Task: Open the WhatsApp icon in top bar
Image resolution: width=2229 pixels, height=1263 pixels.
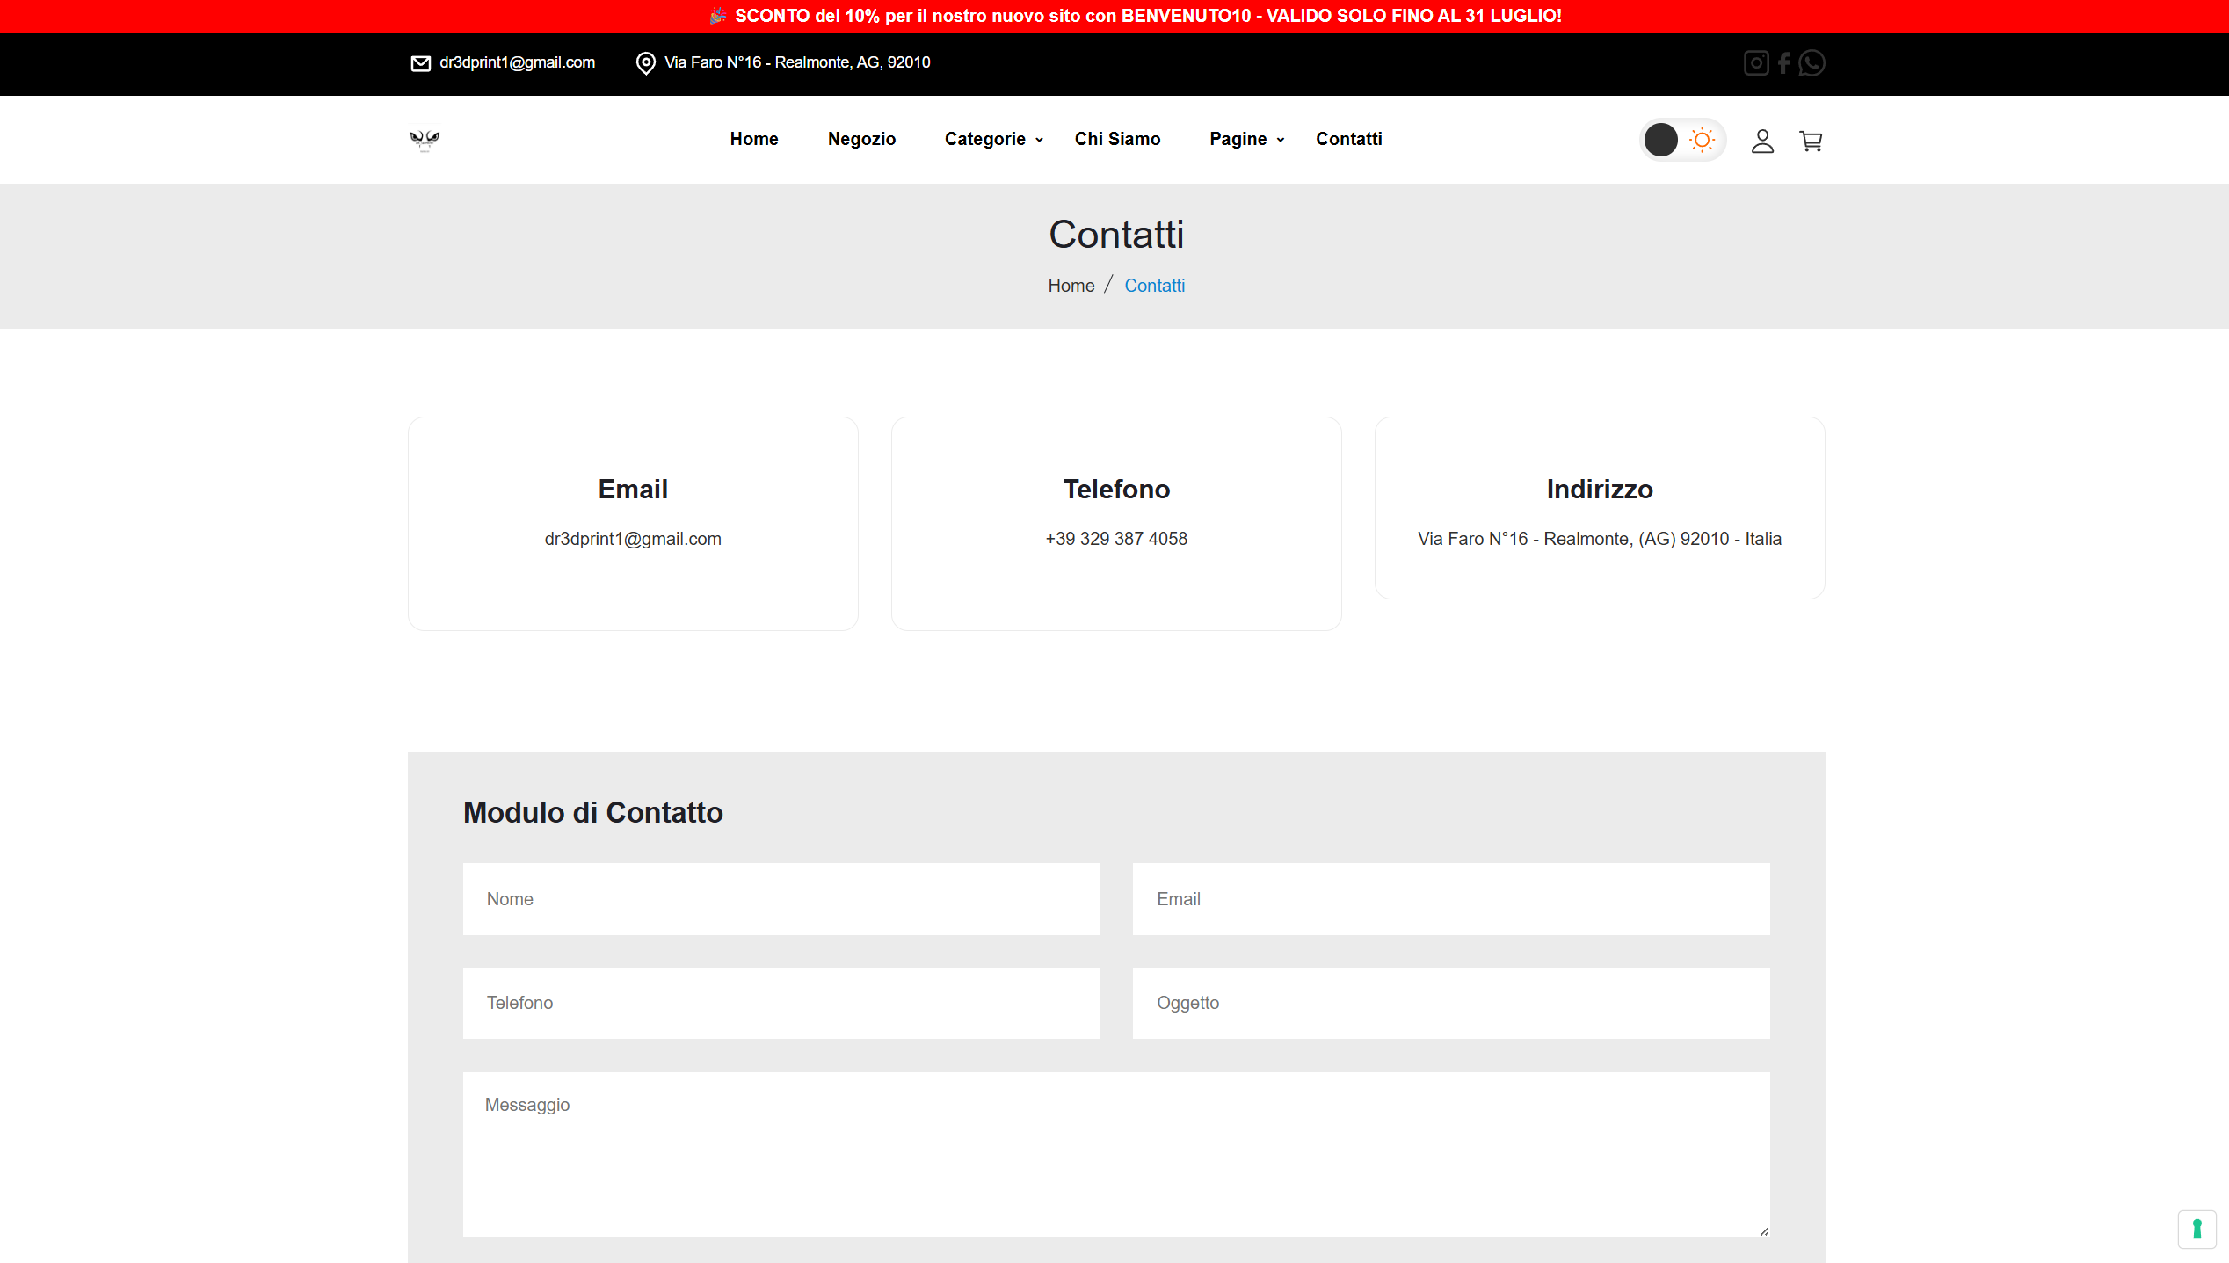Action: [1812, 63]
